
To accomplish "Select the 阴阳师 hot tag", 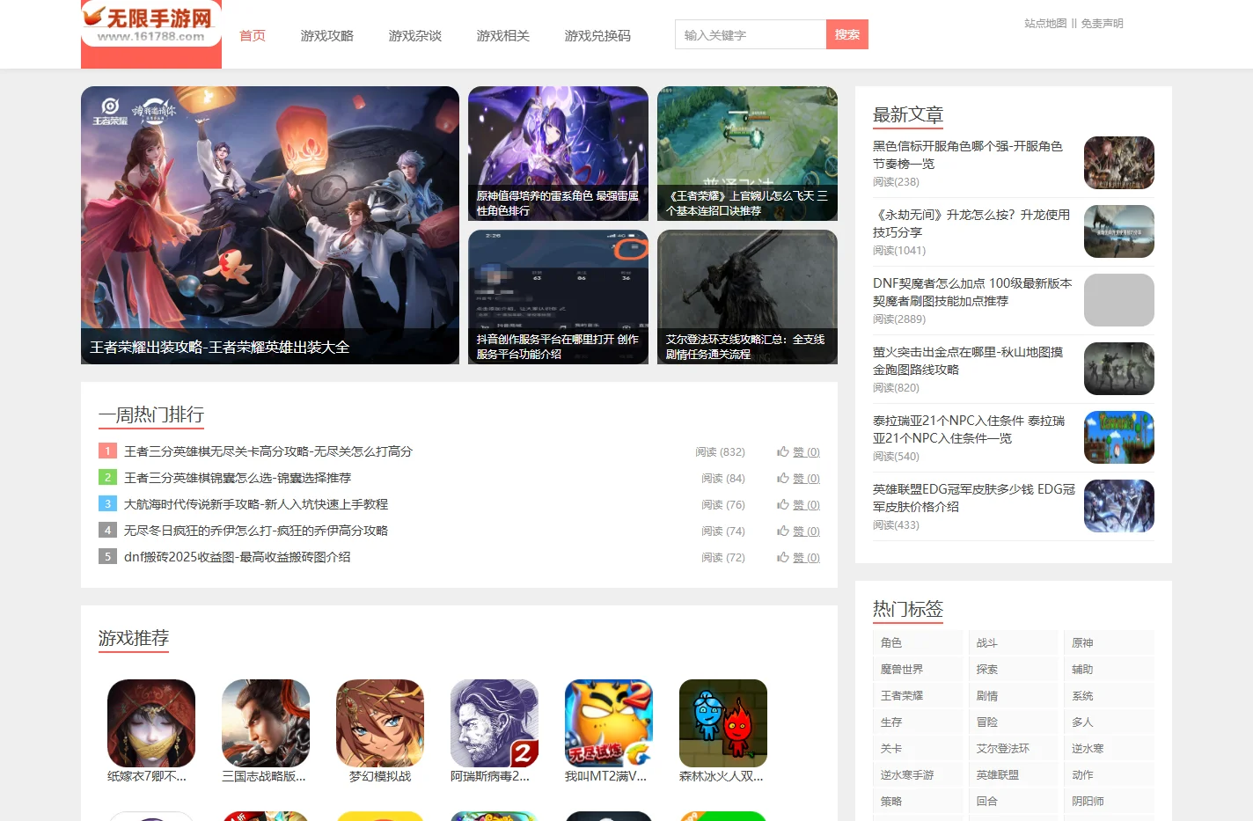I will pyautogui.click(x=1110, y=802).
